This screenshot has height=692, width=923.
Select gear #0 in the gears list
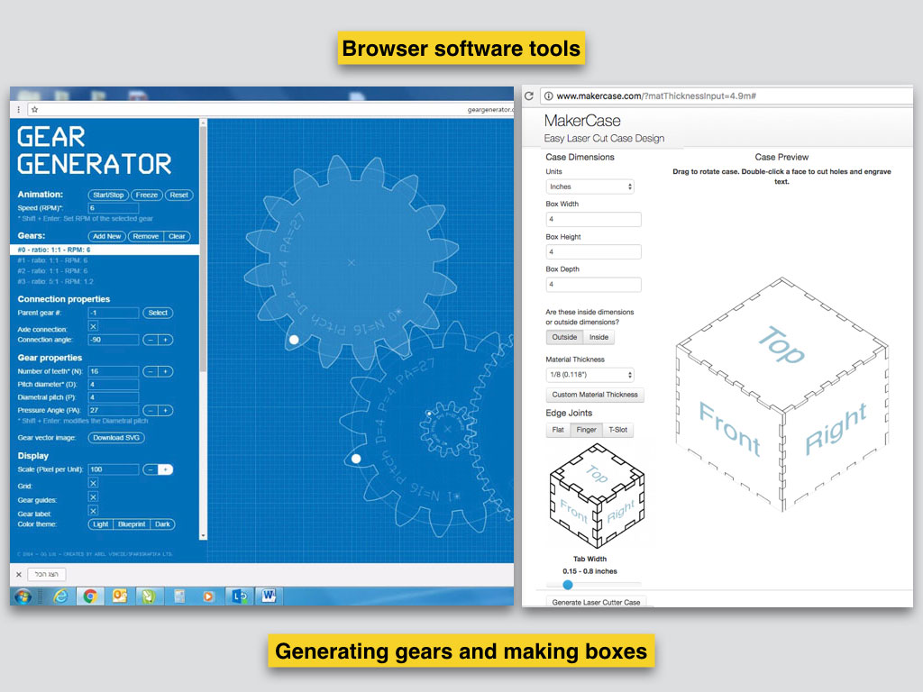105,250
